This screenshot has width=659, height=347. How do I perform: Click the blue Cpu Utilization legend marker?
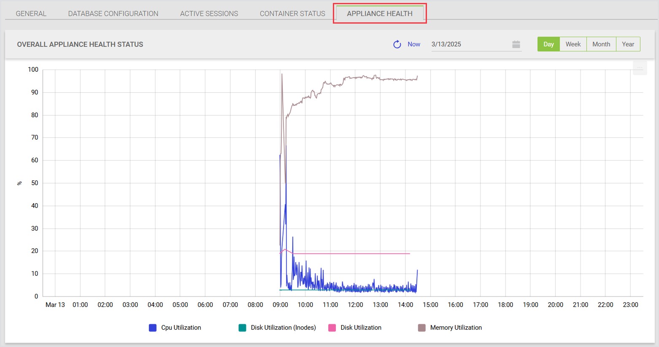click(153, 328)
